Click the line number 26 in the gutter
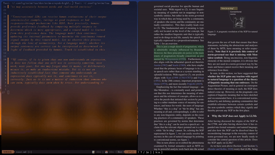 tap(5, 7)
